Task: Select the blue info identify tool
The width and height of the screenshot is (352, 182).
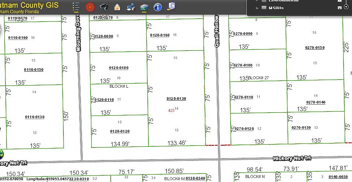Action: point(158,7)
